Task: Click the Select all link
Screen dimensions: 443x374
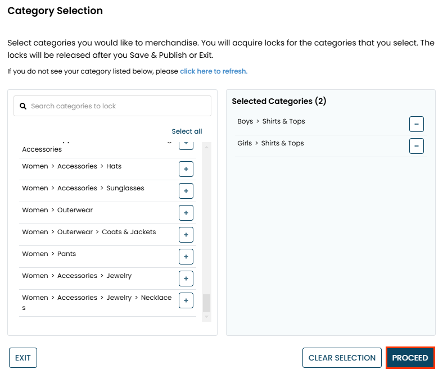Action: tap(187, 131)
